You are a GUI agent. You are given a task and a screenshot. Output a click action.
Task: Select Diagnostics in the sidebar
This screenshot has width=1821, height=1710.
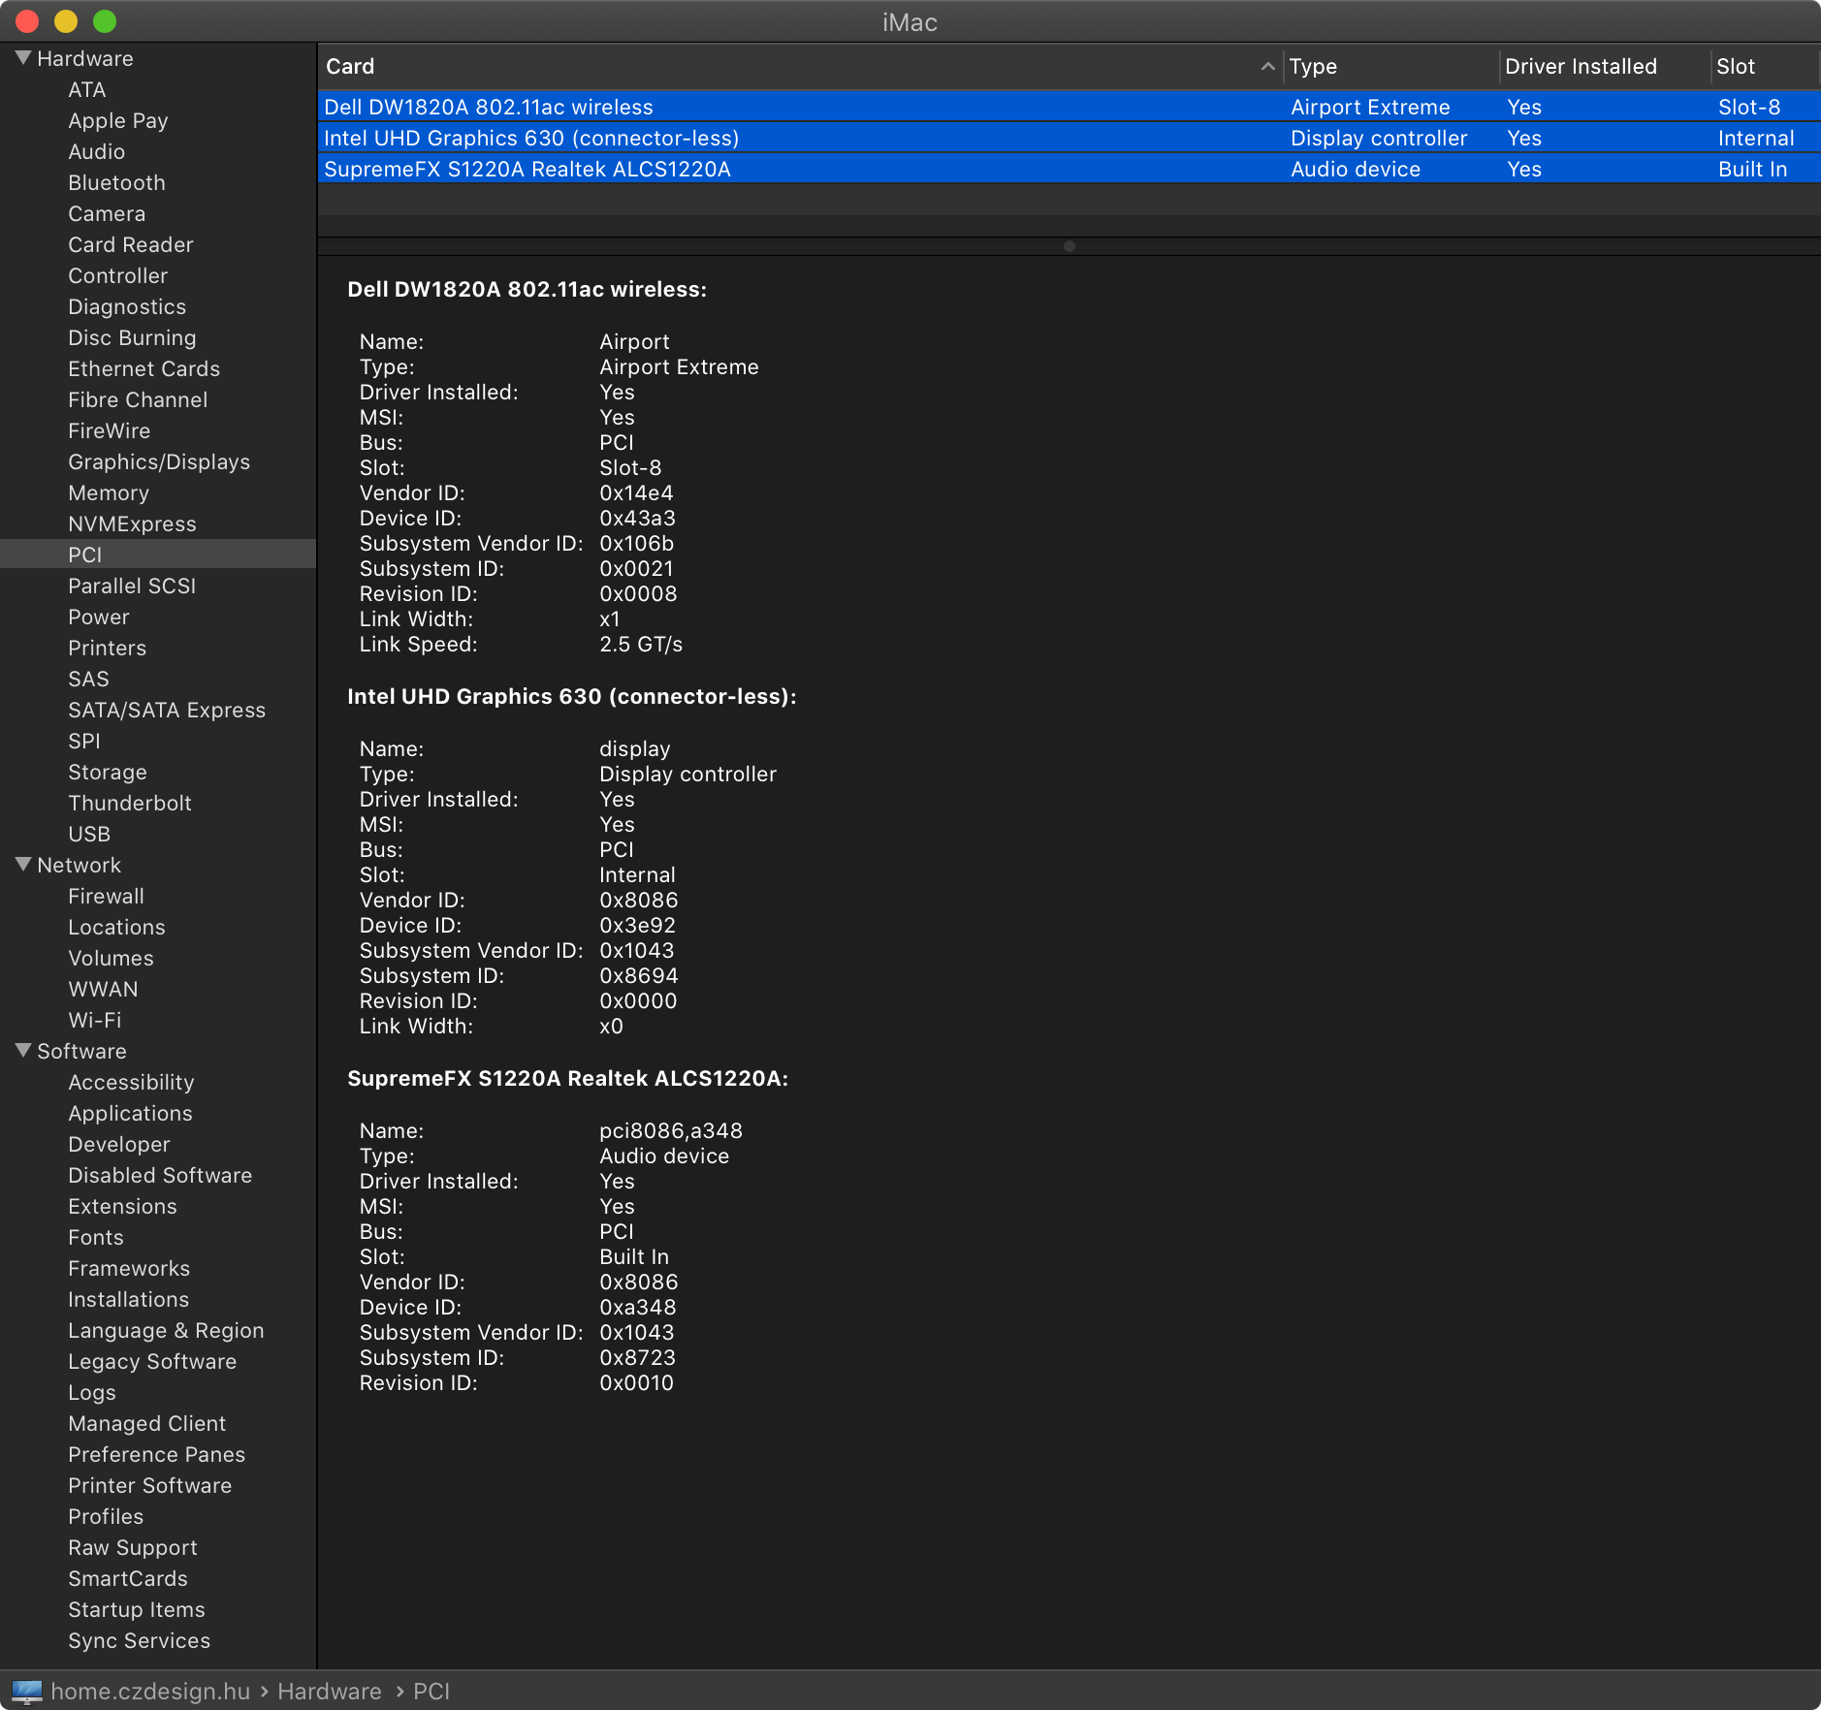click(x=127, y=306)
